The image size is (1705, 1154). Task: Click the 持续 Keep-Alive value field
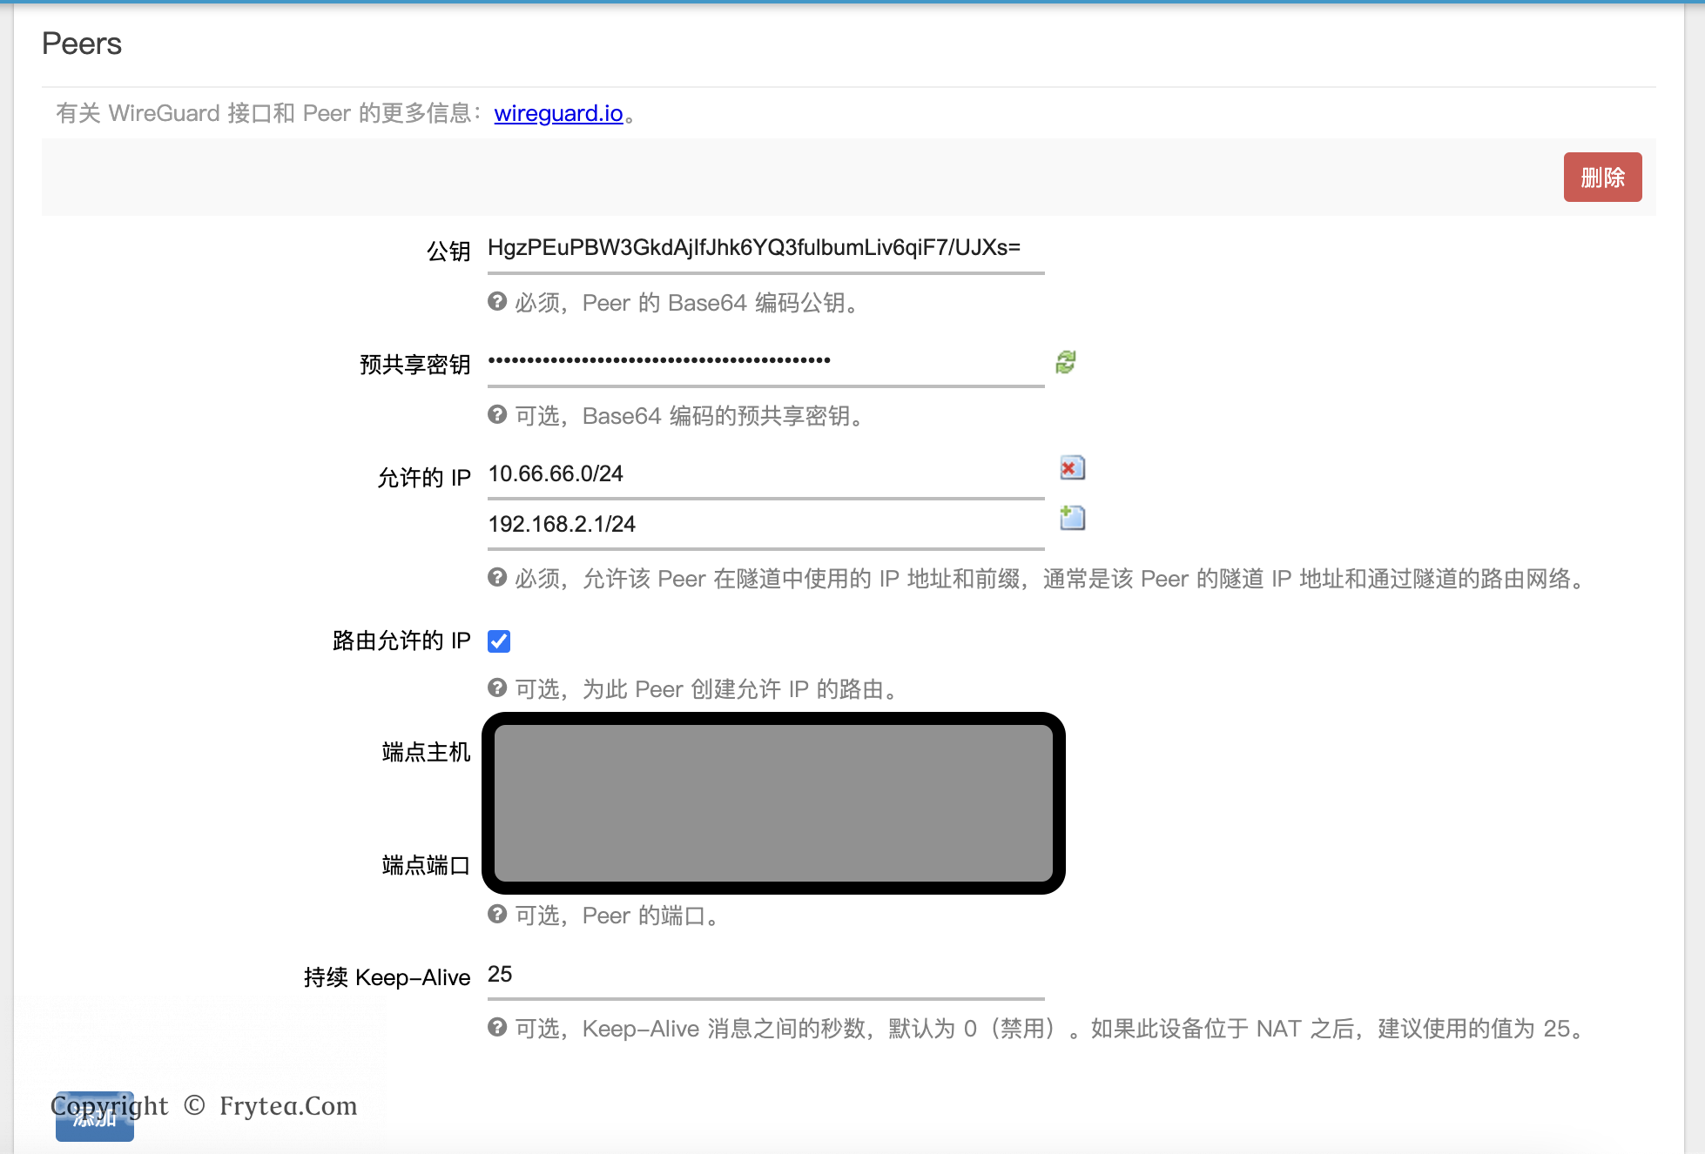point(765,975)
